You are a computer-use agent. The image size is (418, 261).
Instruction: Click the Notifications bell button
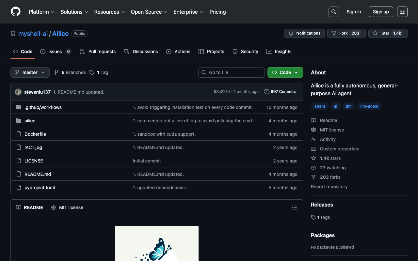coord(304,33)
